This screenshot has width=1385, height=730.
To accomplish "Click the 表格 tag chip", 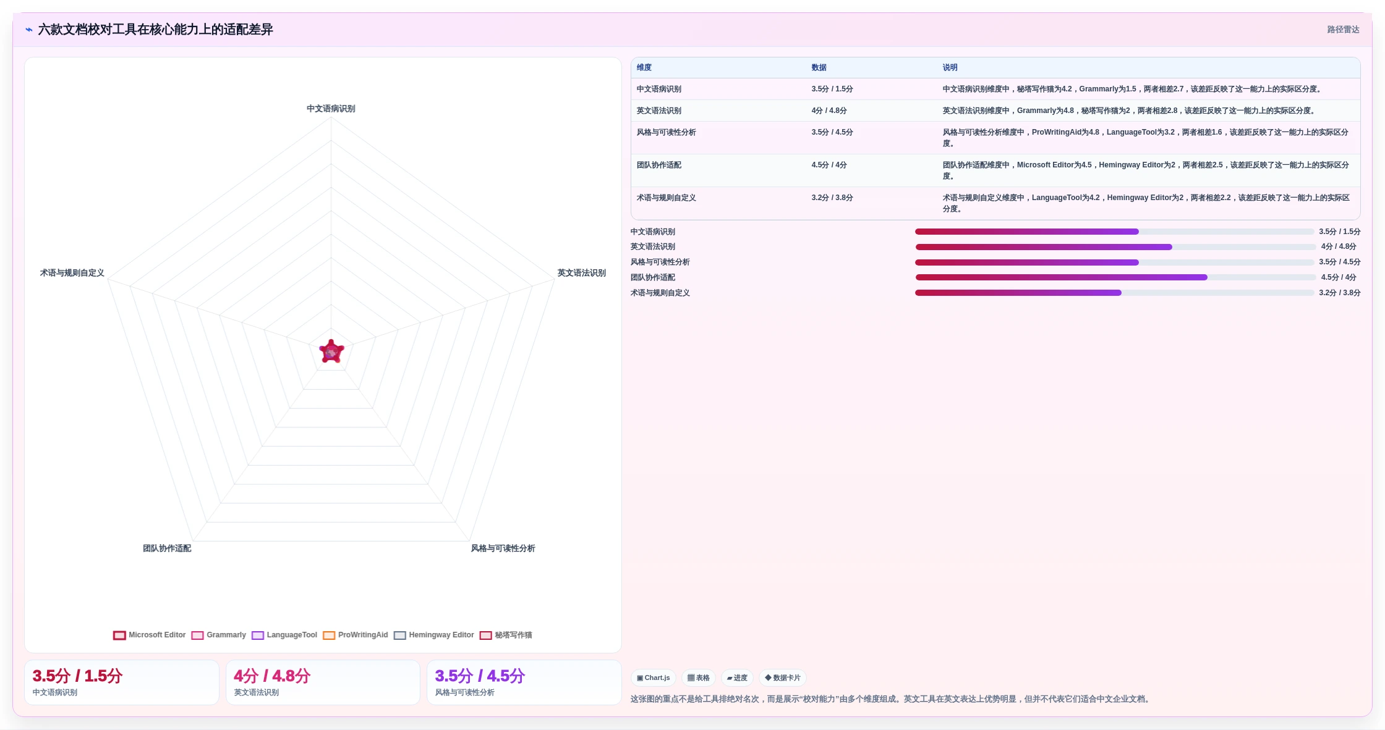I will point(699,678).
